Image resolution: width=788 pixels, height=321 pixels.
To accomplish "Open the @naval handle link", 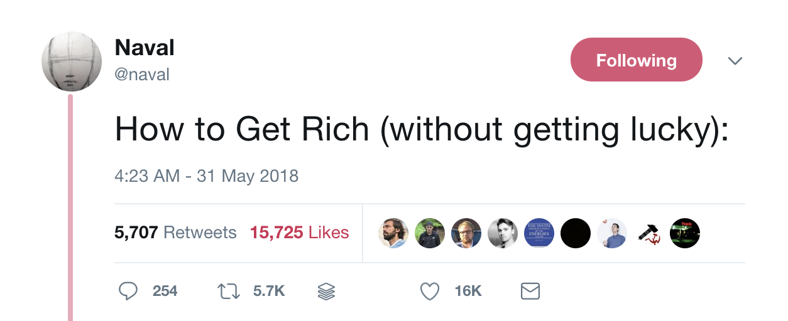I will pos(142,75).
